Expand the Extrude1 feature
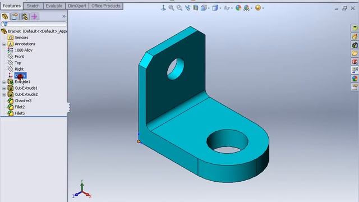The width and height of the screenshot is (359, 202). [4, 82]
